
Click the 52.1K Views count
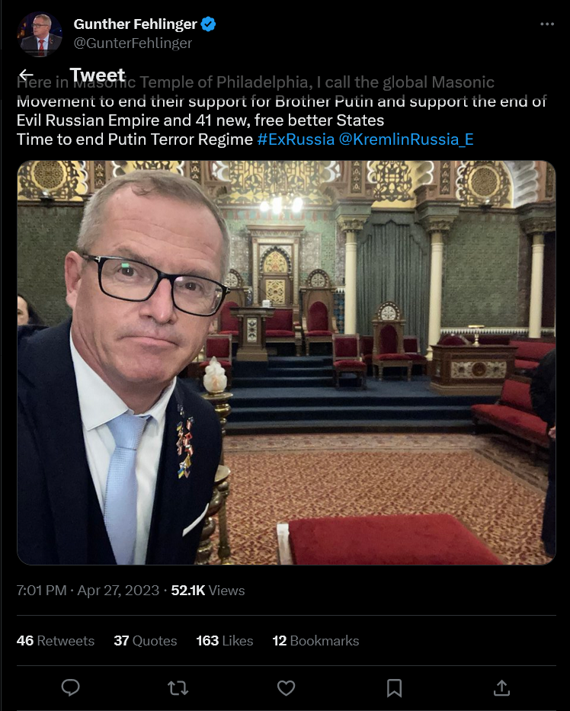click(208, 591)
